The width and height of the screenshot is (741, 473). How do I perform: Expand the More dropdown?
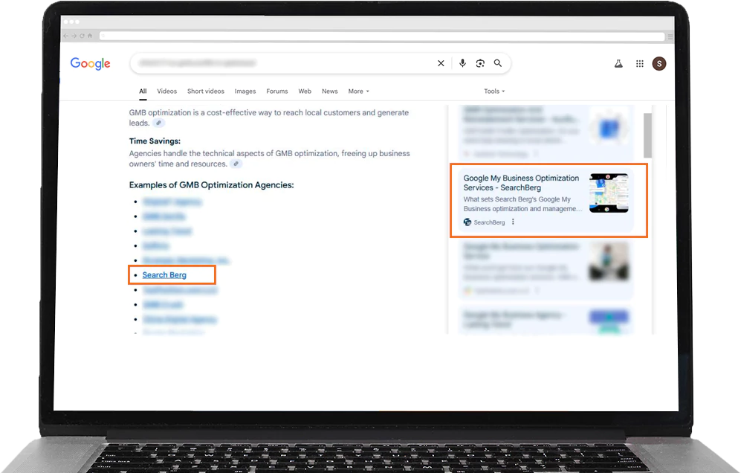click(359, 91)
